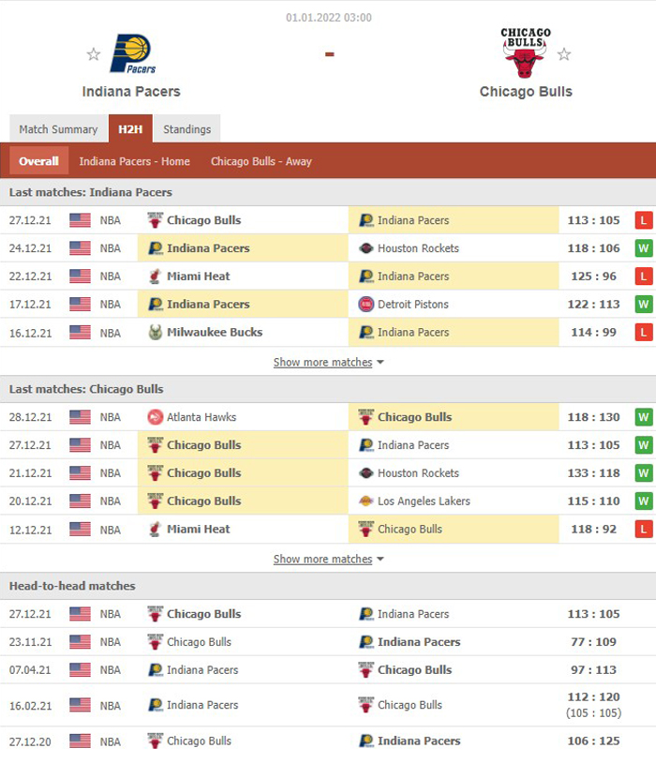
Task: Select the Overall filter
Action: click(38, 161)
